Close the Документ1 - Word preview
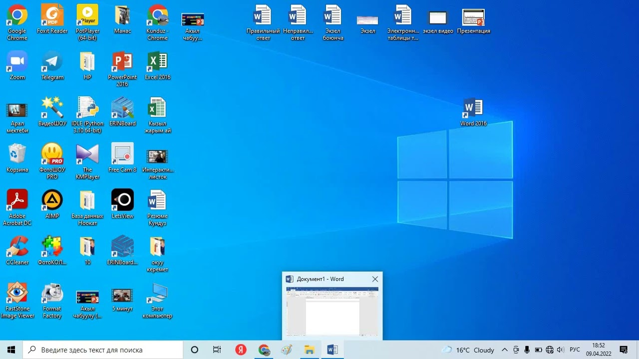Screen dimensions: 639x359 [x=375, y=279]
